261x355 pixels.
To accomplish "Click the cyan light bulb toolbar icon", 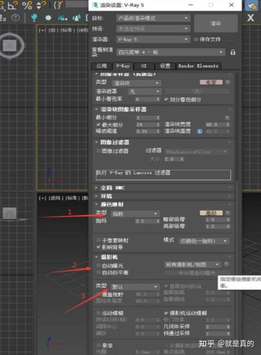I will [x=34, y=18].
